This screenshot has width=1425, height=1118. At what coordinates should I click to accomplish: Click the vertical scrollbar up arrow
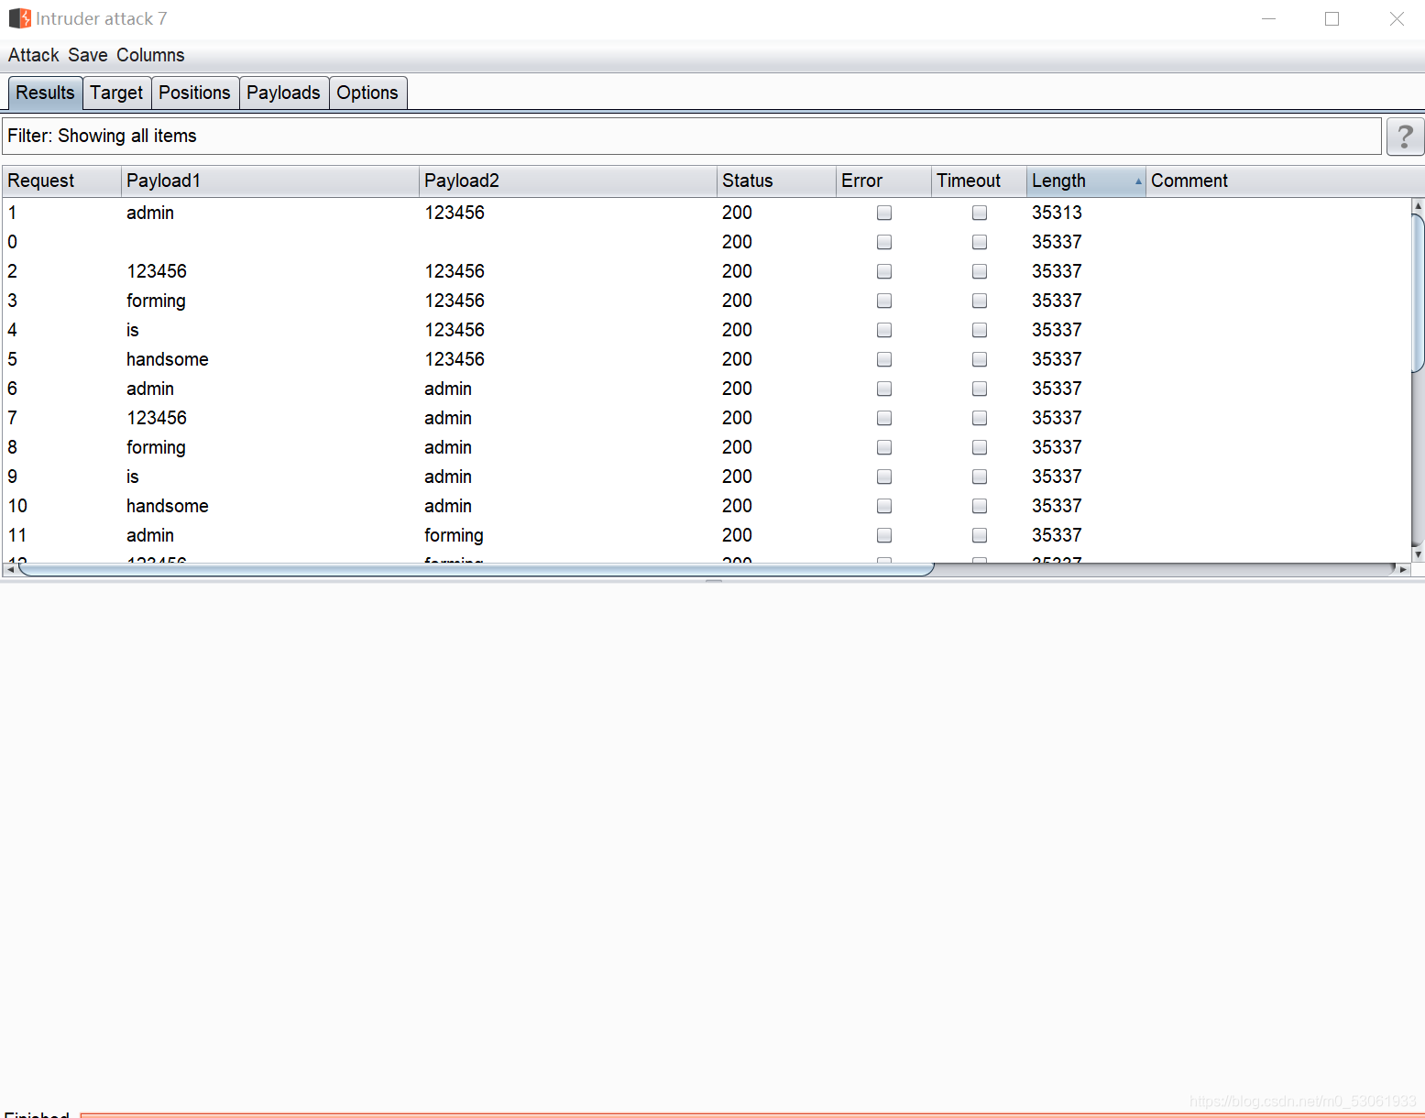(1418, 206)
